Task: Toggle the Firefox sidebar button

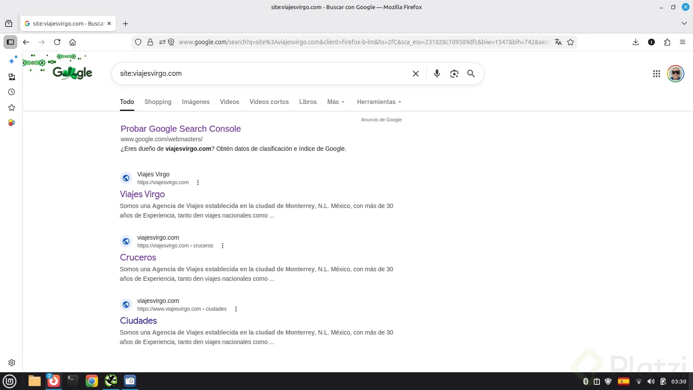Action: point(10,42)
